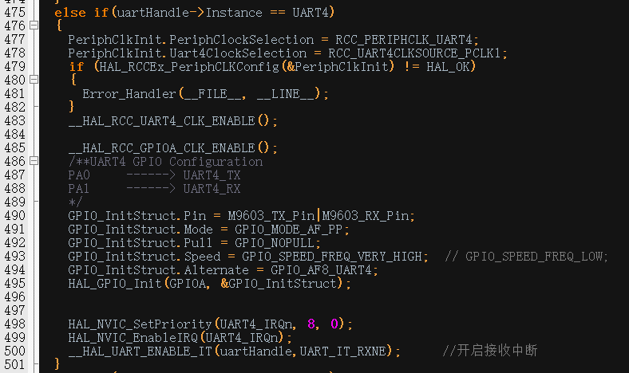Click line number 490 in the gutter
629x373 pixels.
tap(14, 215)
